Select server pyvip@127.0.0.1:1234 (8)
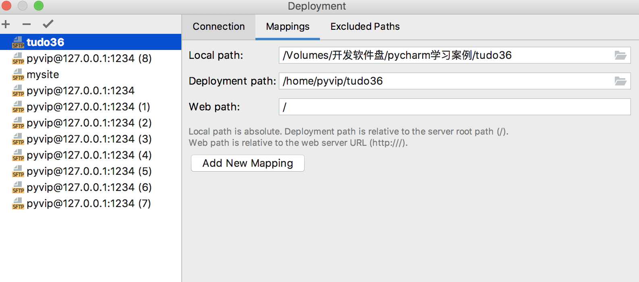Viewport: 639px width, 282px height. point(91,58)
